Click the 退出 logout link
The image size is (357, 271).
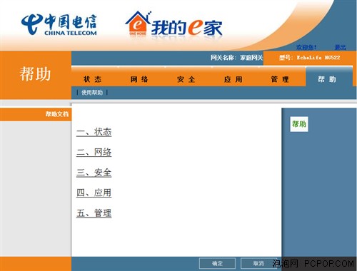pyautogui.click(x=340, y=47)
